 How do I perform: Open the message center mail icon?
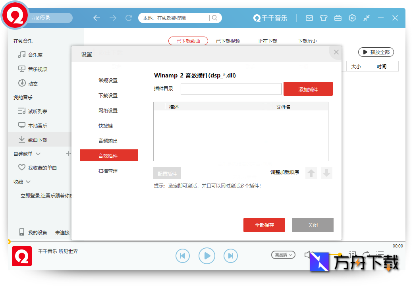point(309,18)
